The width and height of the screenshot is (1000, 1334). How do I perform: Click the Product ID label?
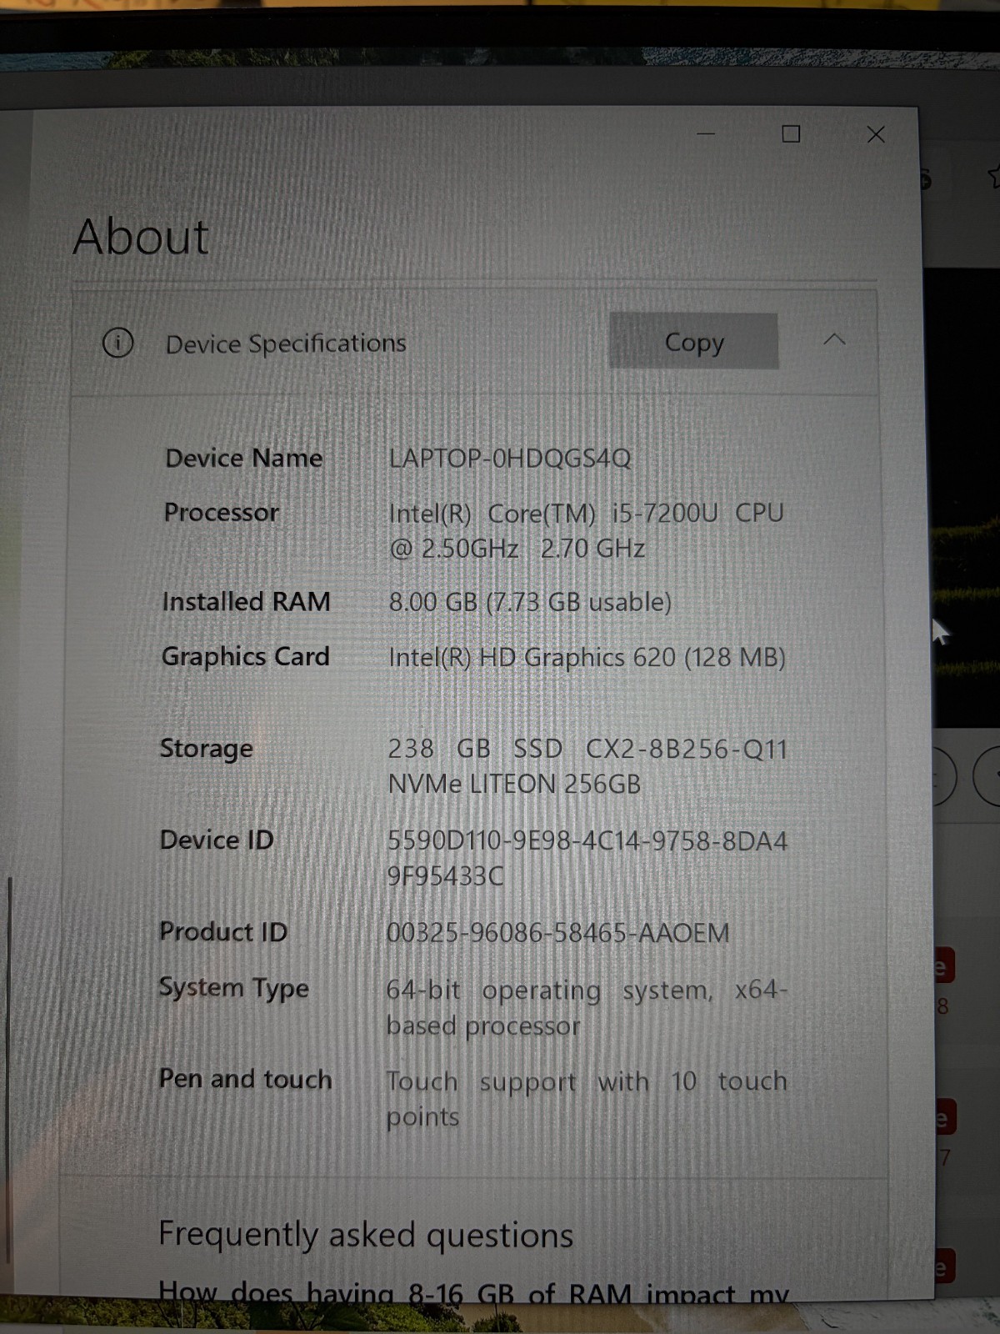click(223, 931)
